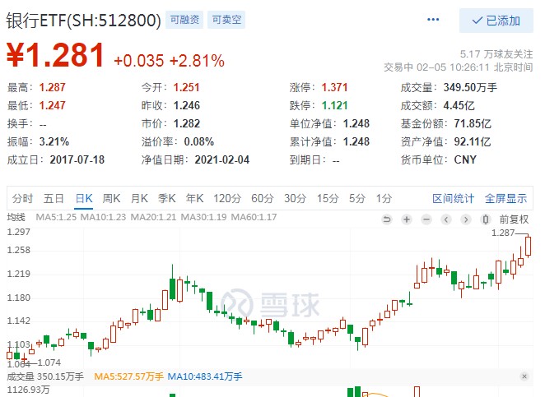The width and height of the screenshot is (559, 397).
Task: Switch to the 30分 interval tab
Action: pos(295,198)
